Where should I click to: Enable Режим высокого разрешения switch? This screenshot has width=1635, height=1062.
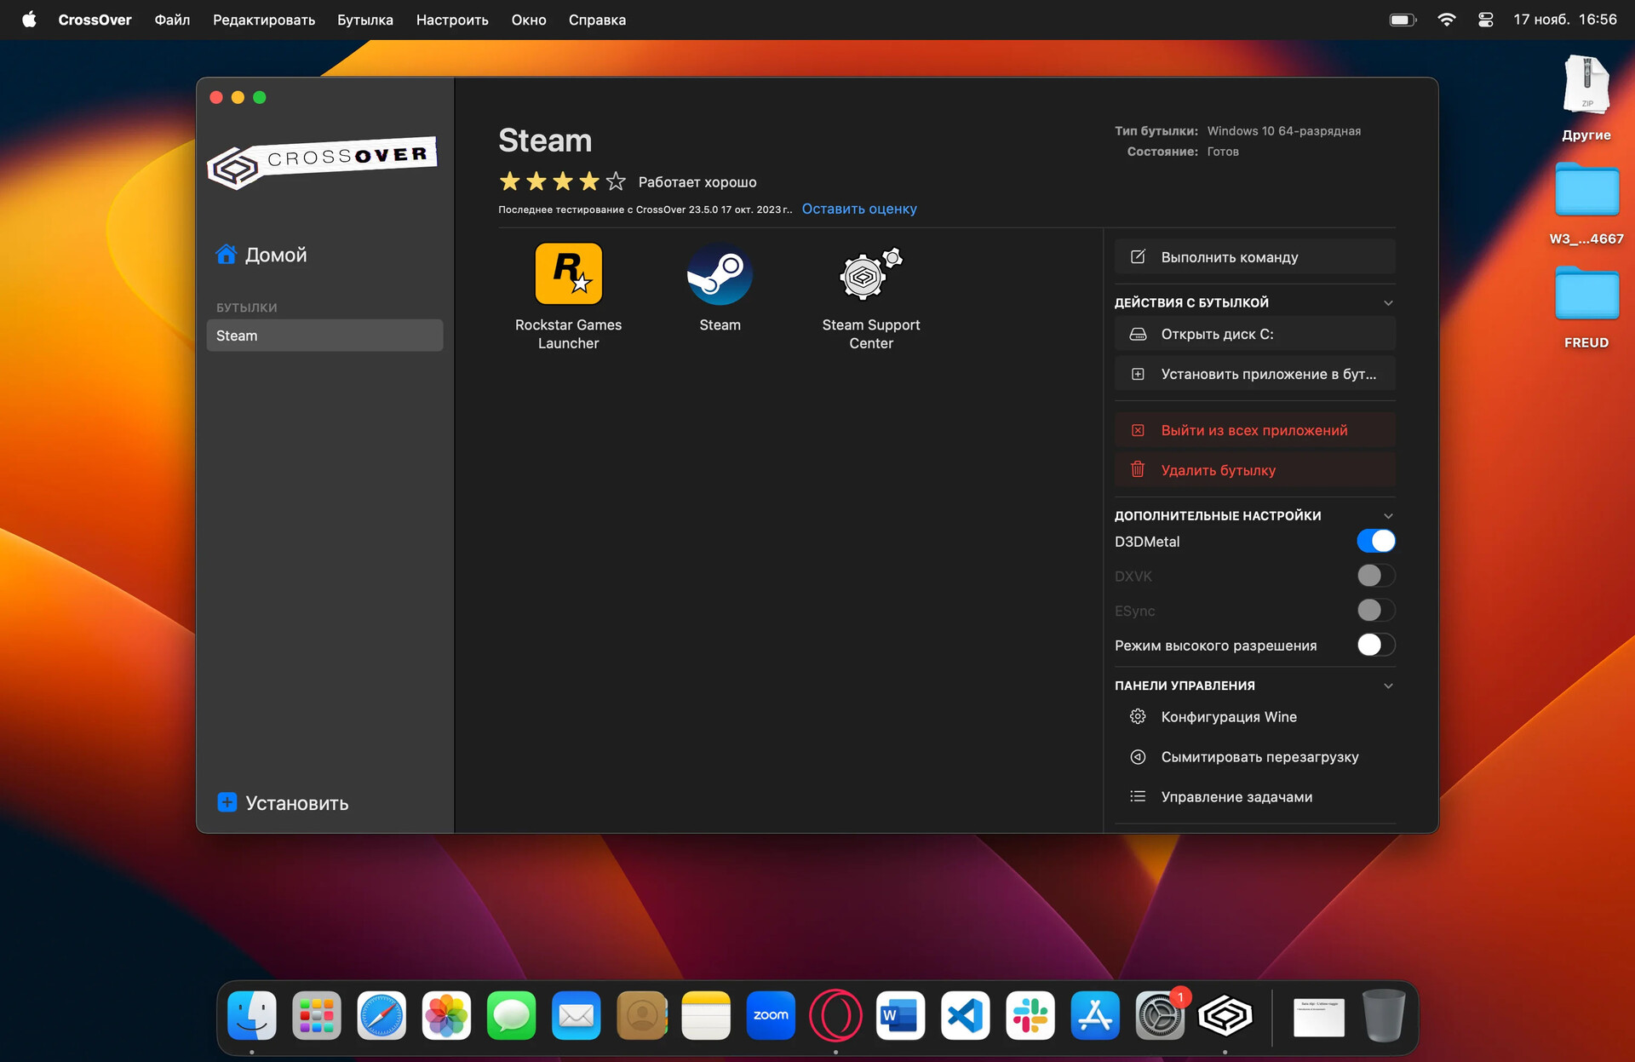click(1375, 645)
